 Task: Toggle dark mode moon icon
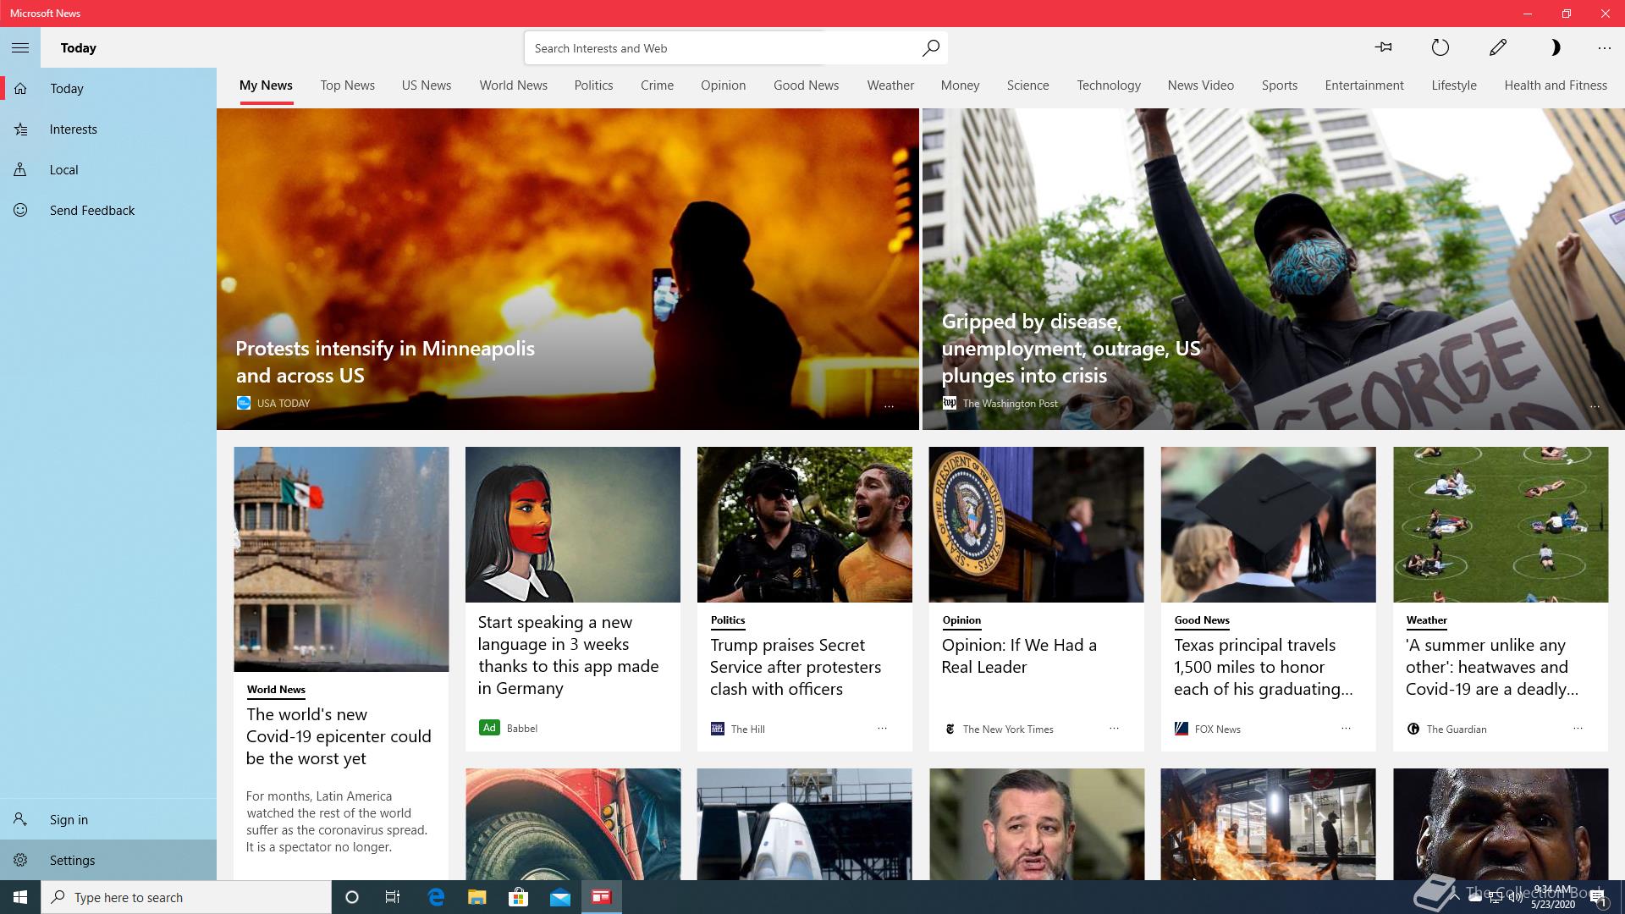(1555, 47)
